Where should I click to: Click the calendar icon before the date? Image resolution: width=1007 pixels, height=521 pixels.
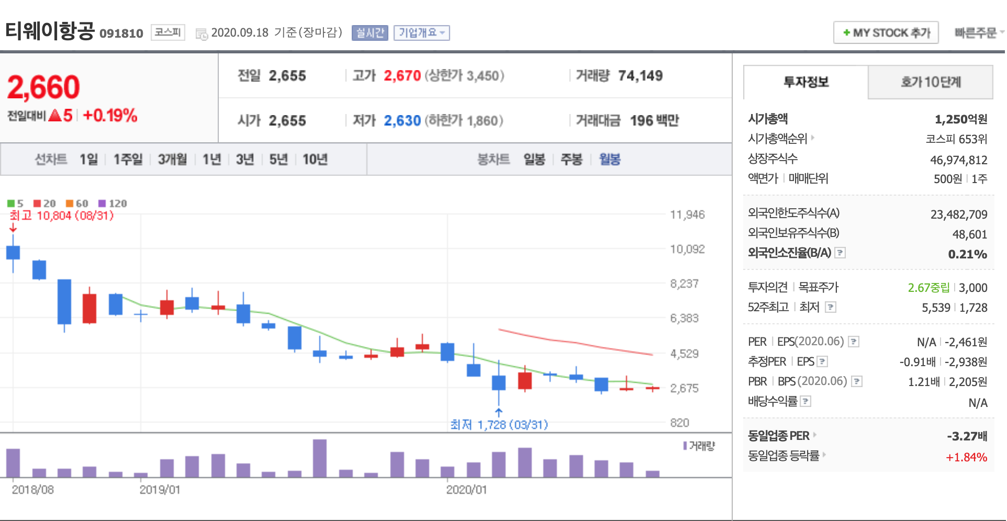click(202, 34)
